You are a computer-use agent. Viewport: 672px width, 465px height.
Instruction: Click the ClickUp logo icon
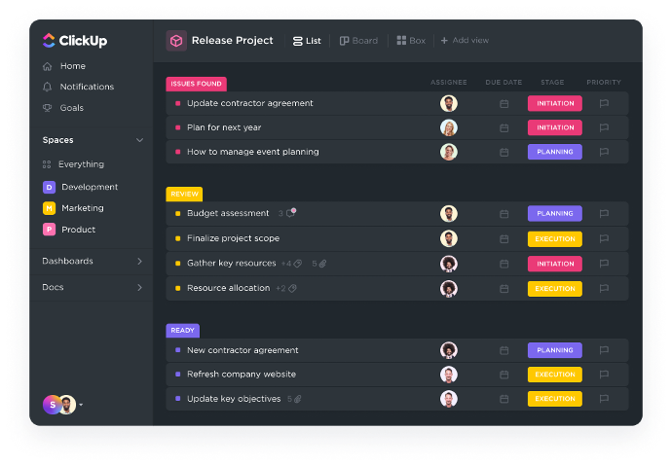pyautogui.click(x=50, y=41)
